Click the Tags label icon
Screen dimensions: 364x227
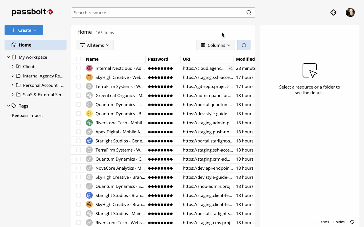tap(14, 106)
